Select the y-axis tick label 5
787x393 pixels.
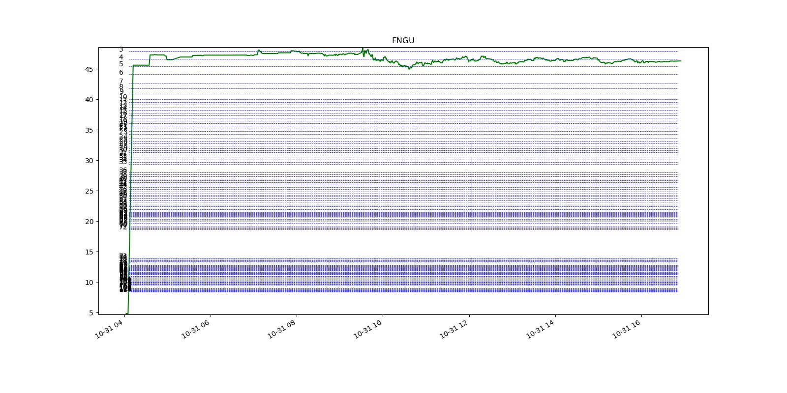[91, 313]
